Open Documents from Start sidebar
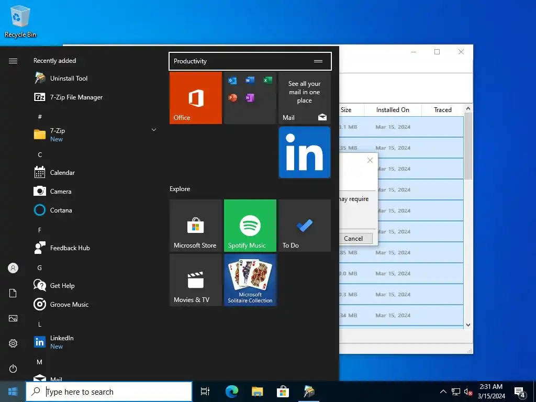 (13, 293)
